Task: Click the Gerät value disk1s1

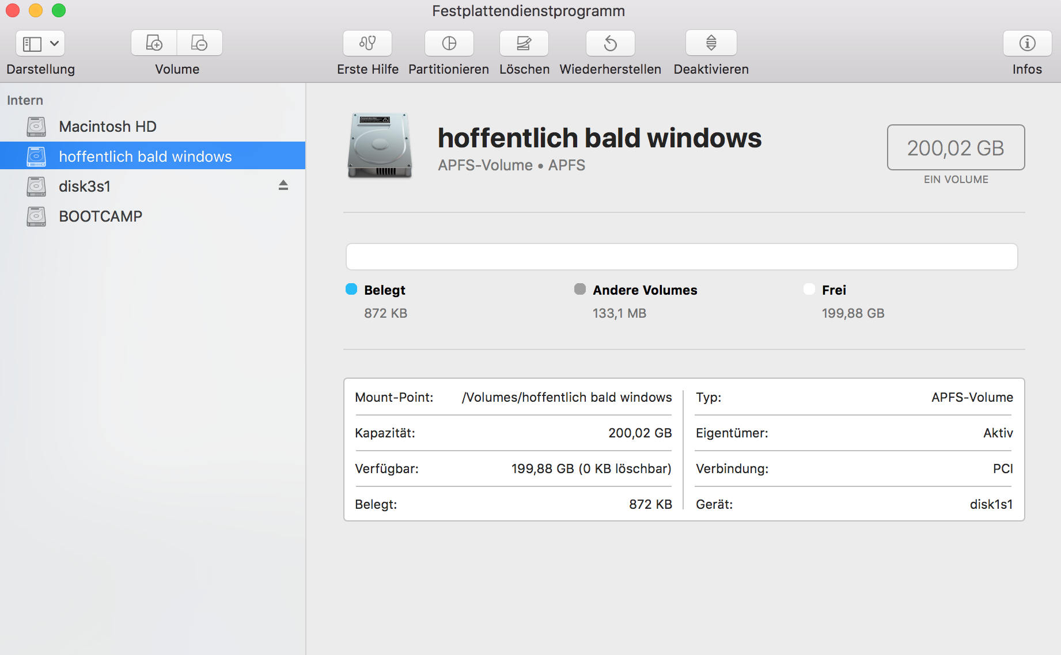Action: click(991, 504)
